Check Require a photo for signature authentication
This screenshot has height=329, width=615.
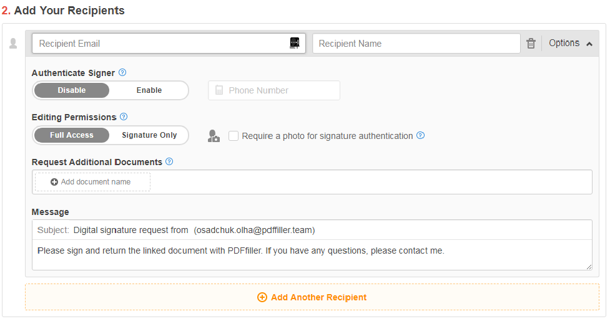coord(234,136)
